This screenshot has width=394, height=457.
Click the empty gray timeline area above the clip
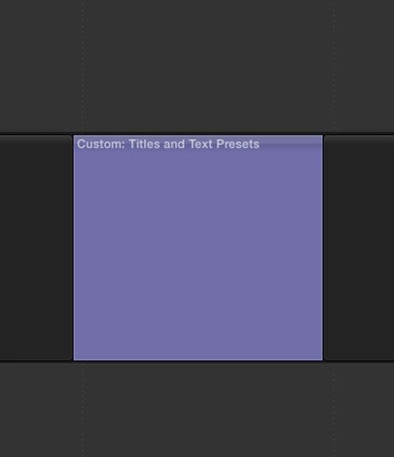click(x=198, y=66)
